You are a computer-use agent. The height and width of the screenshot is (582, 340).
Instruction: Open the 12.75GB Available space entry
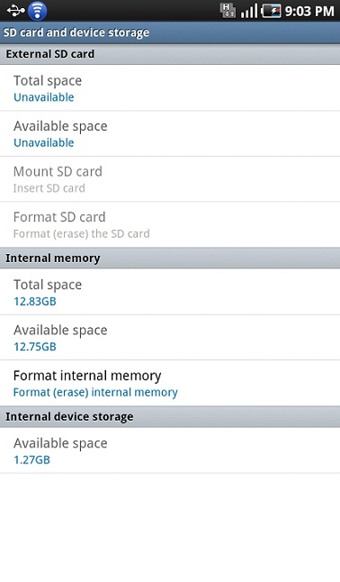170,337
